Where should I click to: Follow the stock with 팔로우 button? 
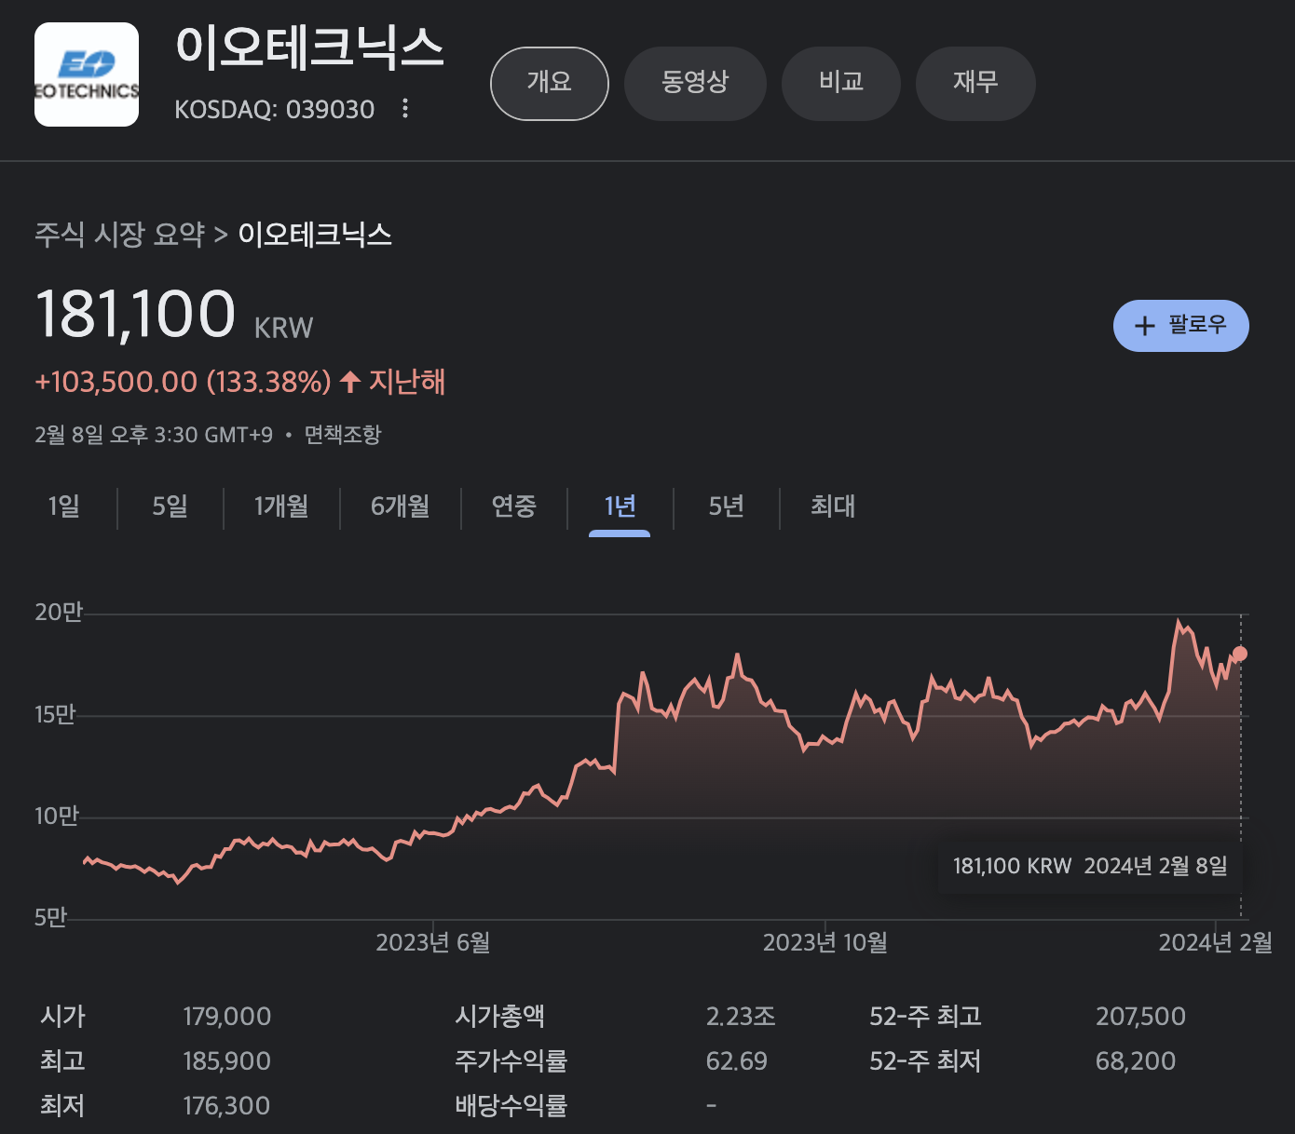click(1180, 326)
